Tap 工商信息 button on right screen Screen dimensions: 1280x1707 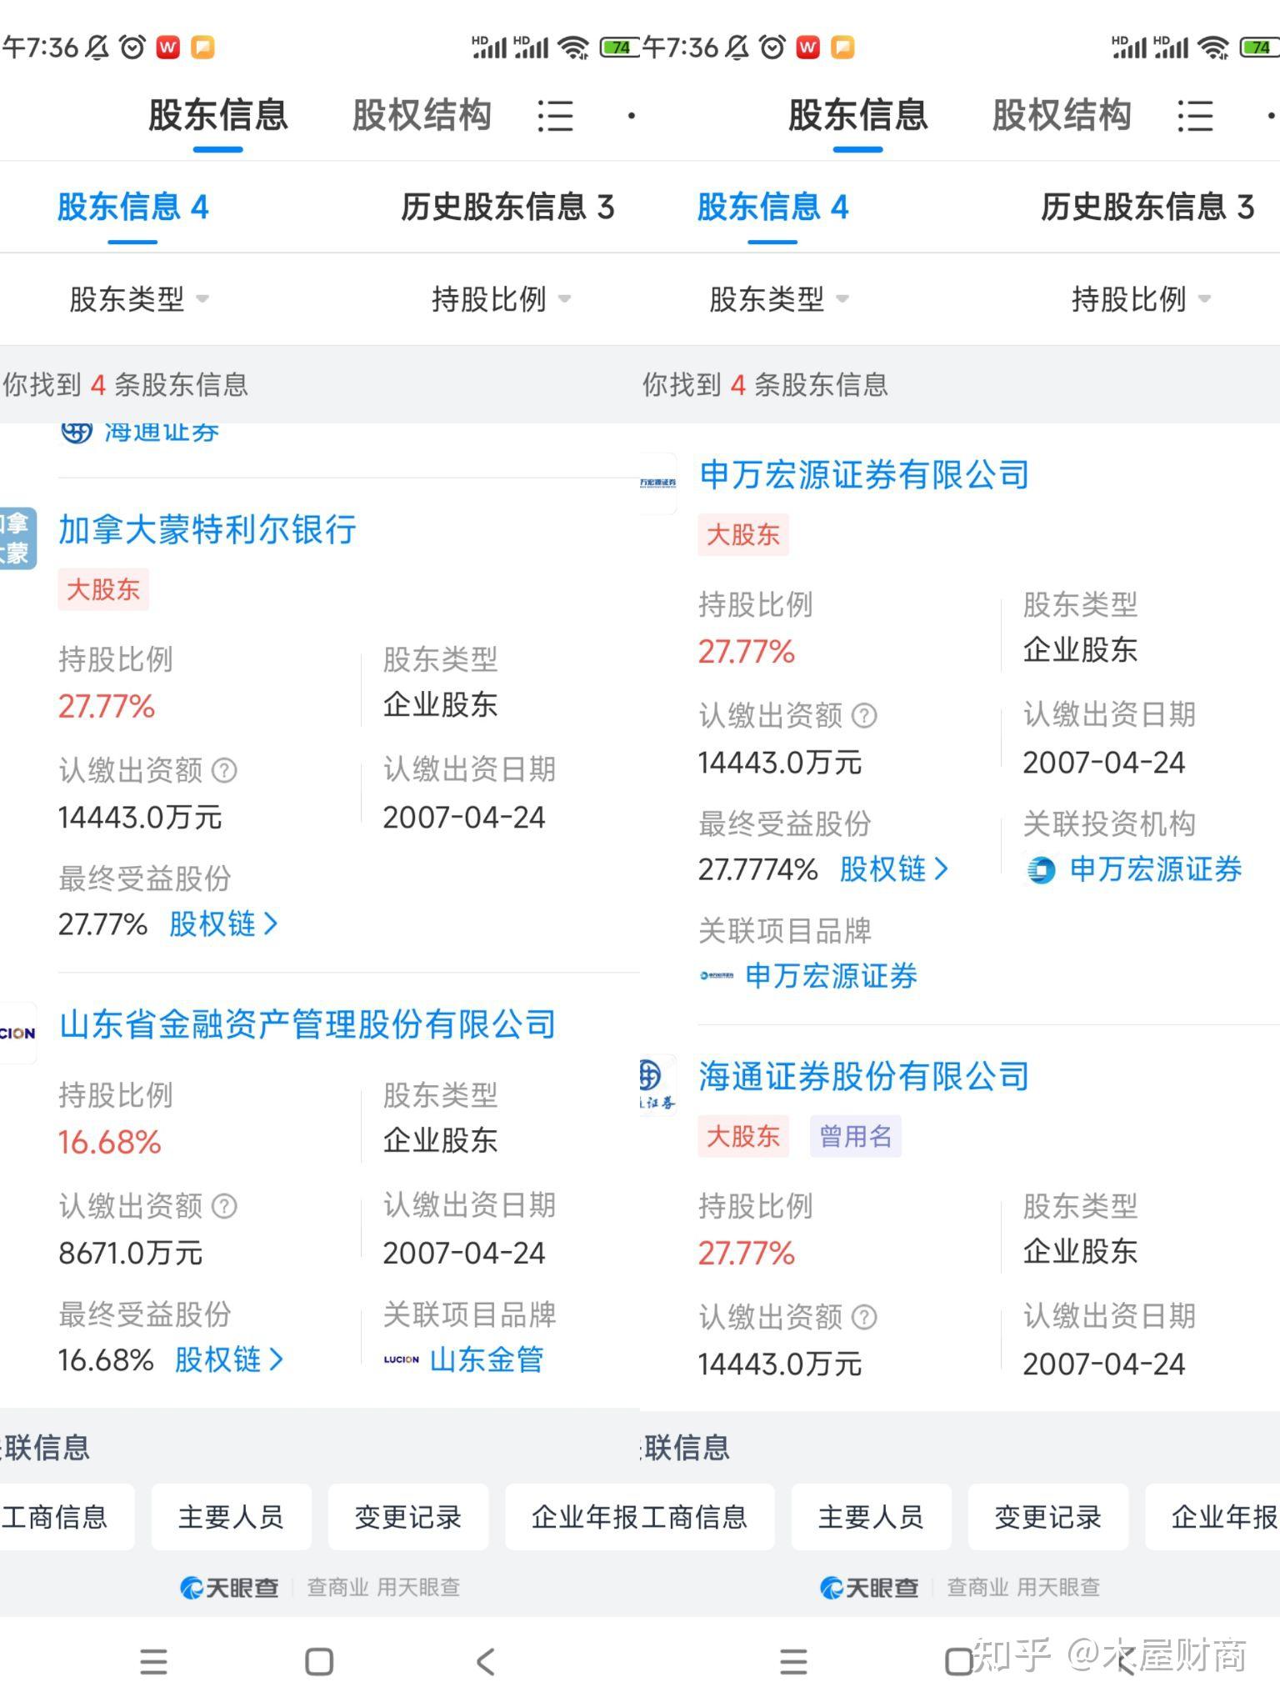click(707, 1517)
